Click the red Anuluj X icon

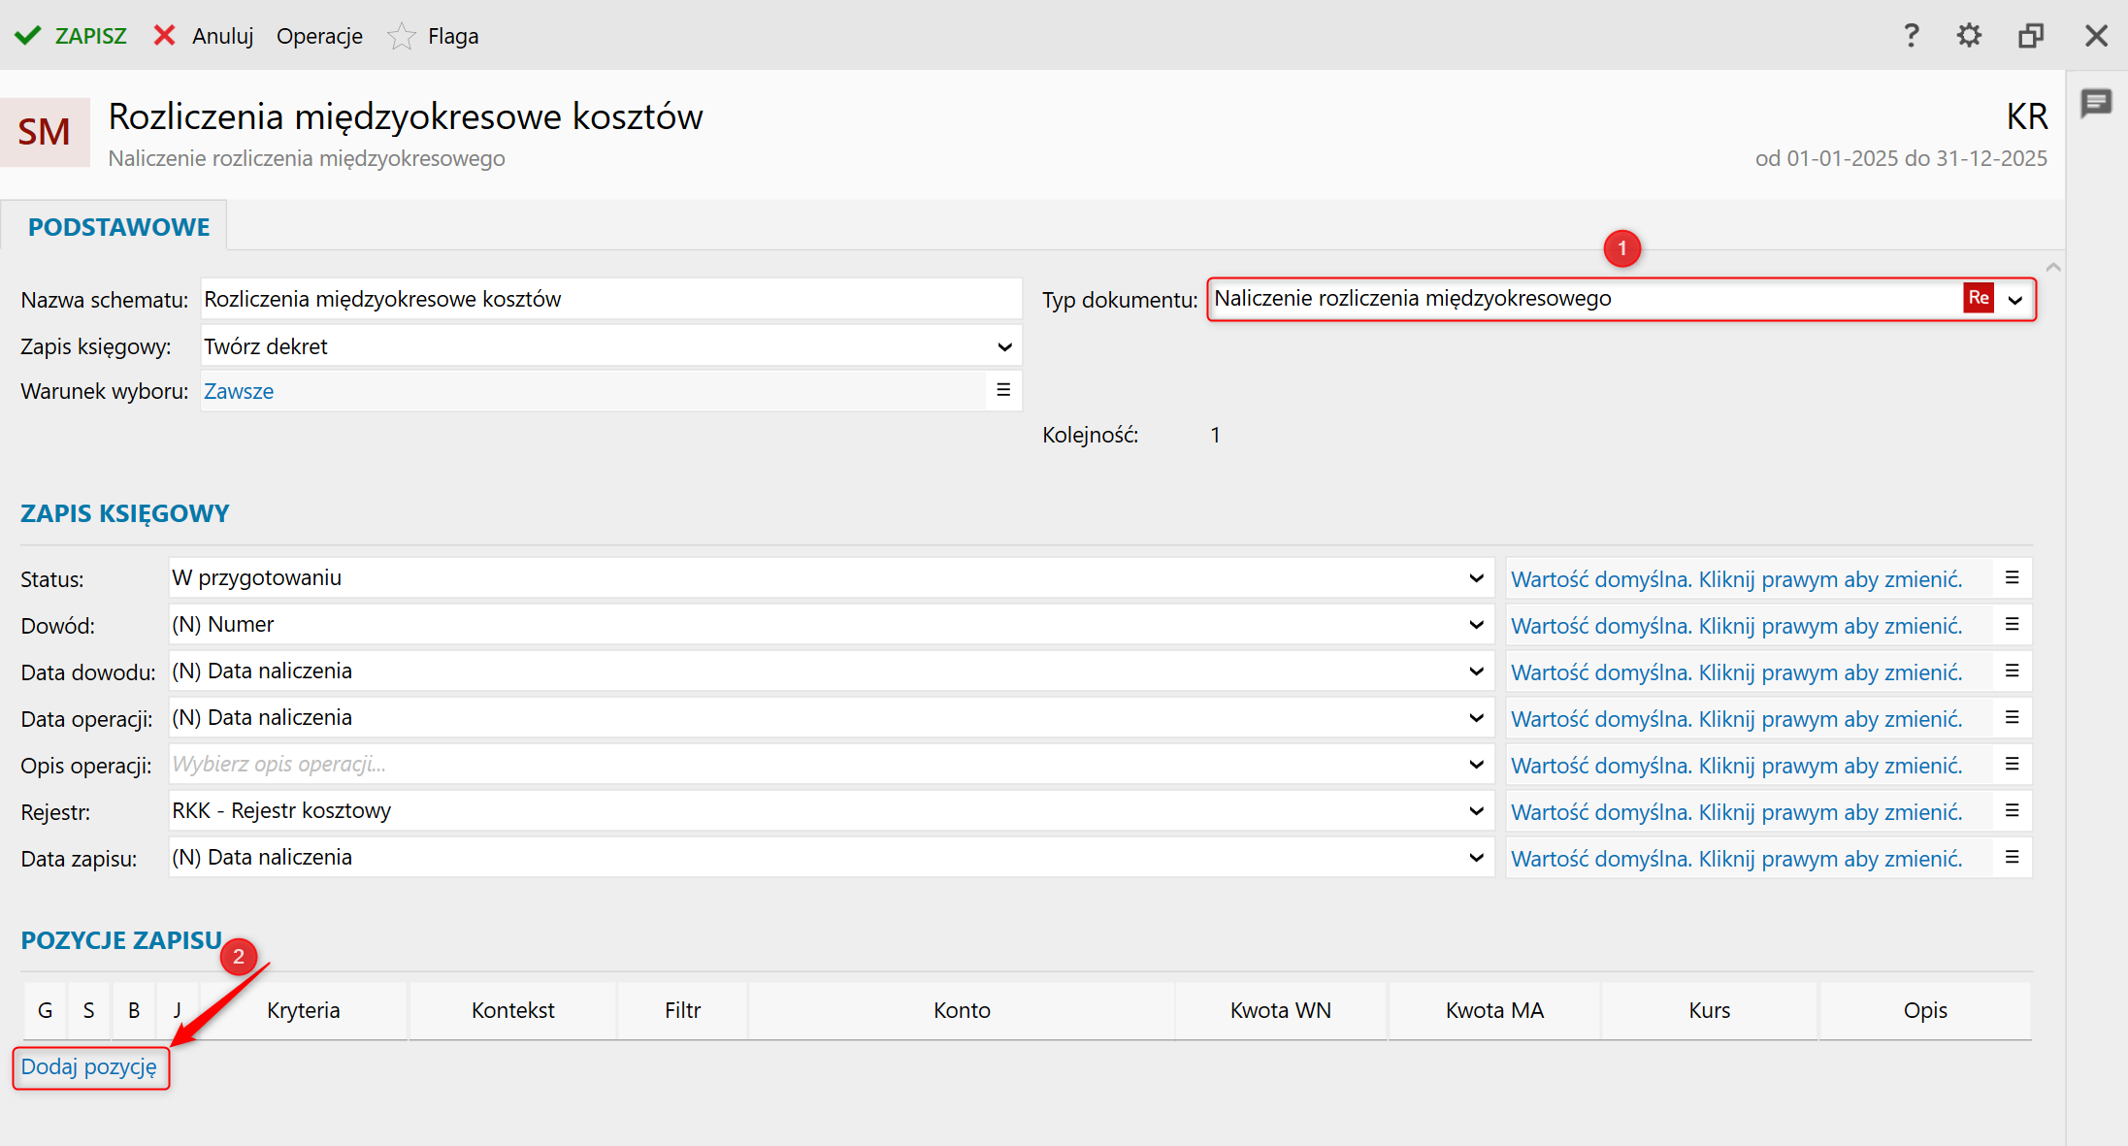point(165,36)
